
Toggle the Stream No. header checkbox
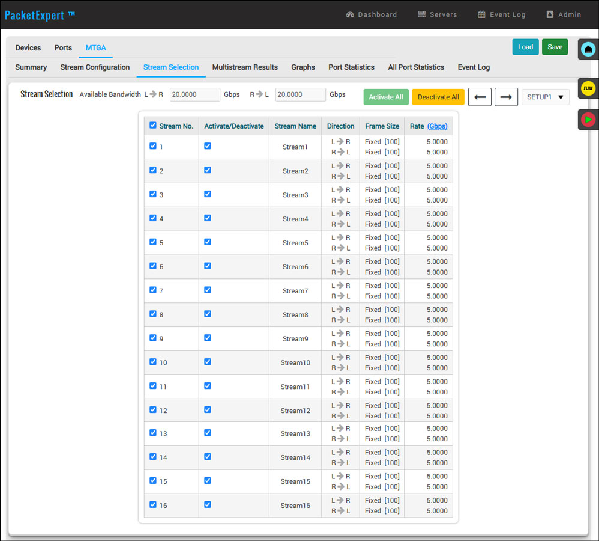153,125
